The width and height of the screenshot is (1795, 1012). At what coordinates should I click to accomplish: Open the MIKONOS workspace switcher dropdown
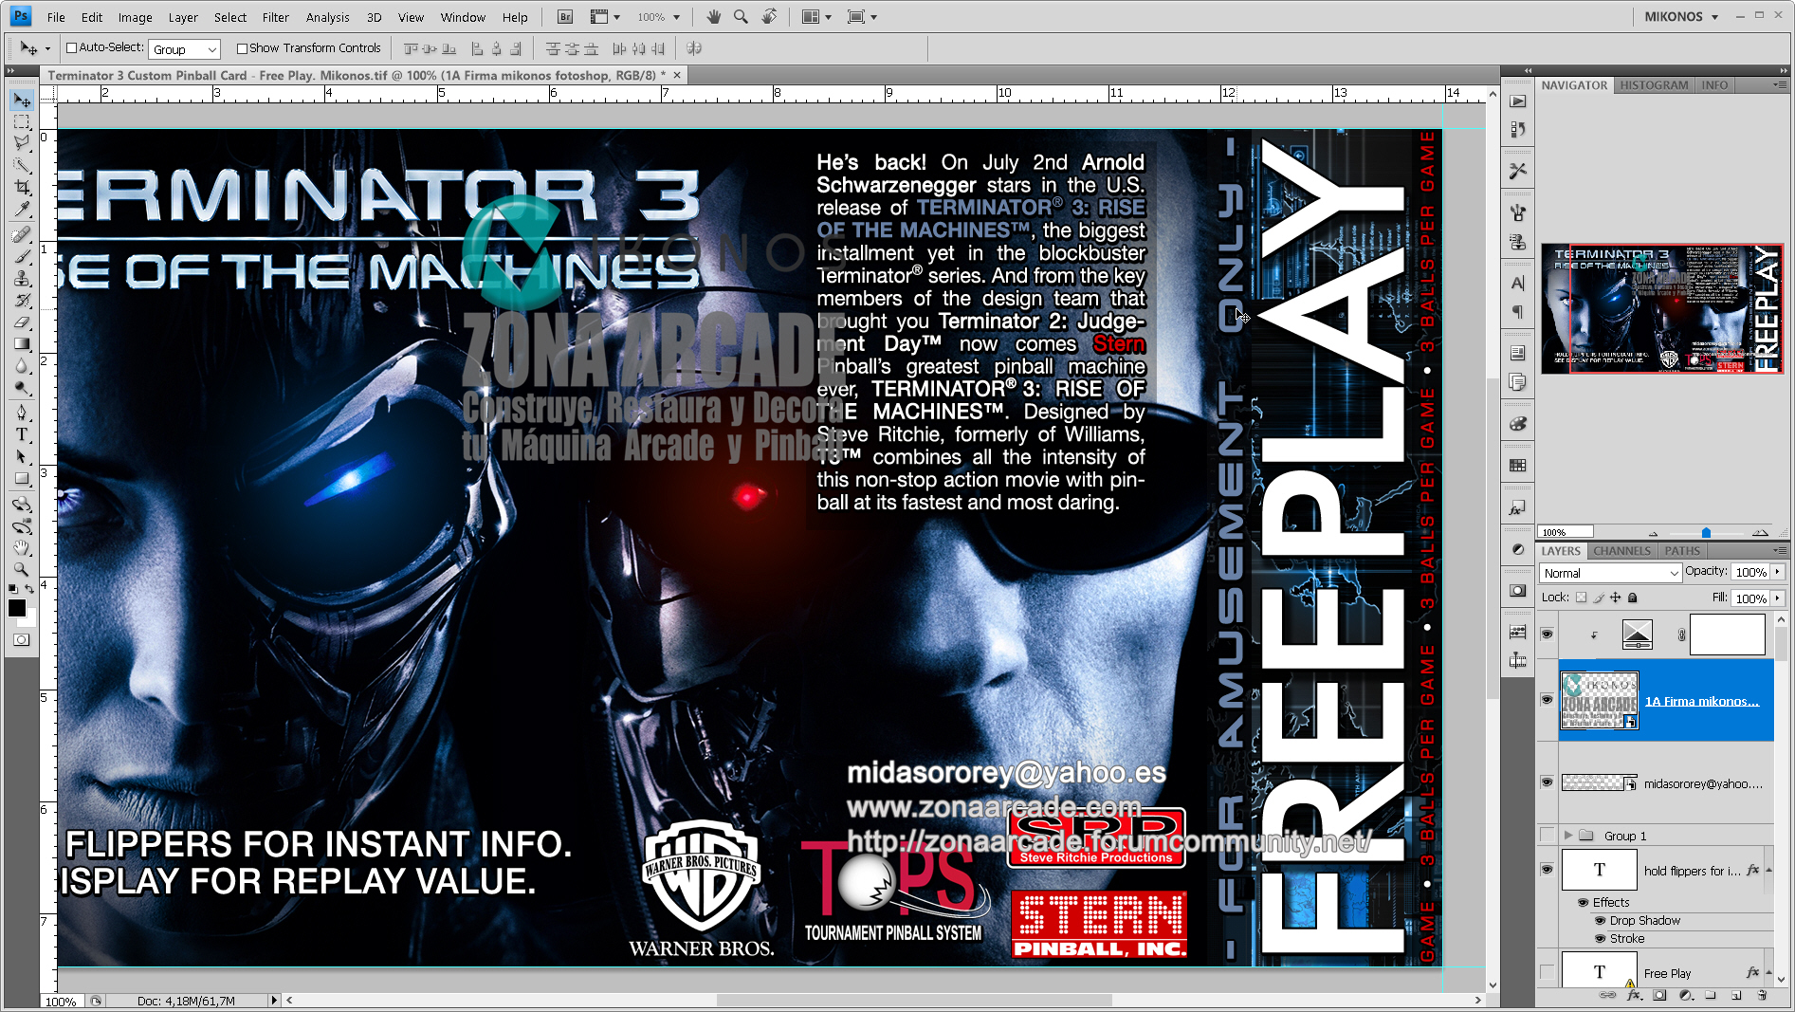tap(1681, 17)
